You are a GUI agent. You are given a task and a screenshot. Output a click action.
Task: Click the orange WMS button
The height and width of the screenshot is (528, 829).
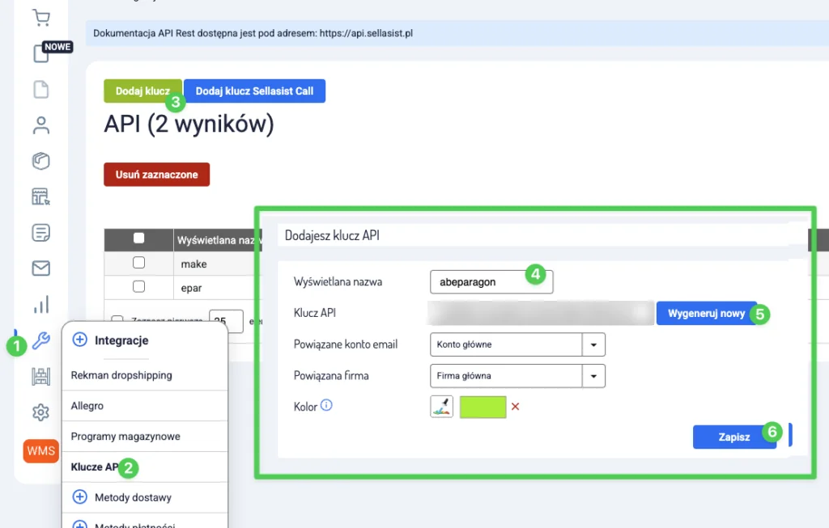[40, 451]
